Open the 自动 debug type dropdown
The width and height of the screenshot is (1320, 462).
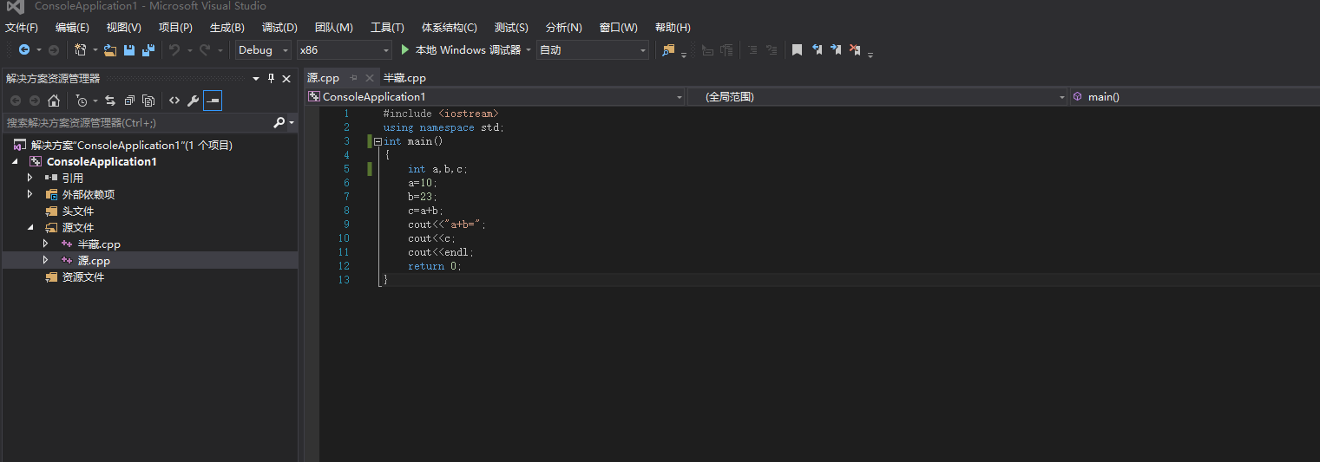click(x=592, y=50)
